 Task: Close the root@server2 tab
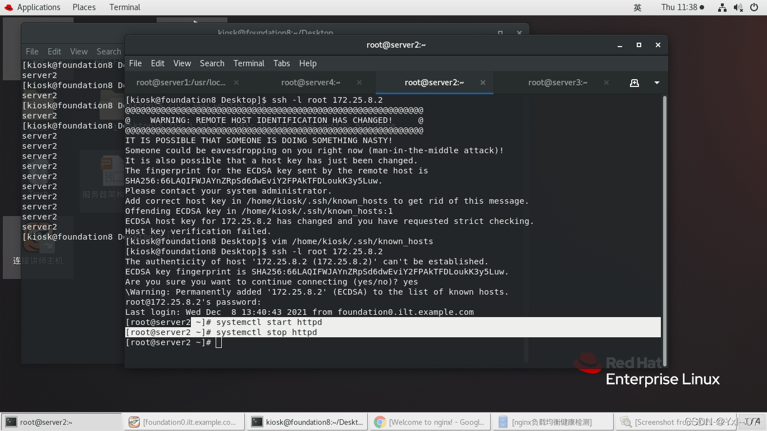tap(483, 82)
